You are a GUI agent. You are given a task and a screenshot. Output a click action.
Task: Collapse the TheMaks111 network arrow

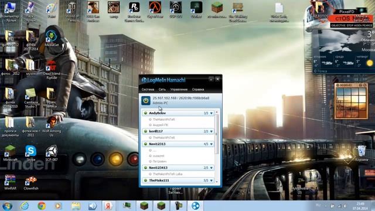[212, 181]
